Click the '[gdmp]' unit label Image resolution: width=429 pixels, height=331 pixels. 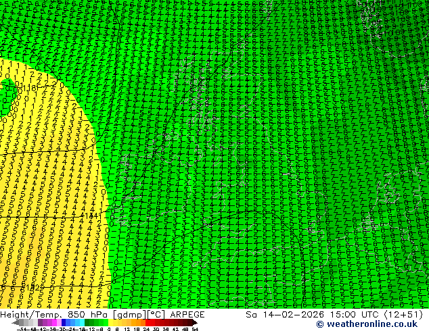click(129, 315)
